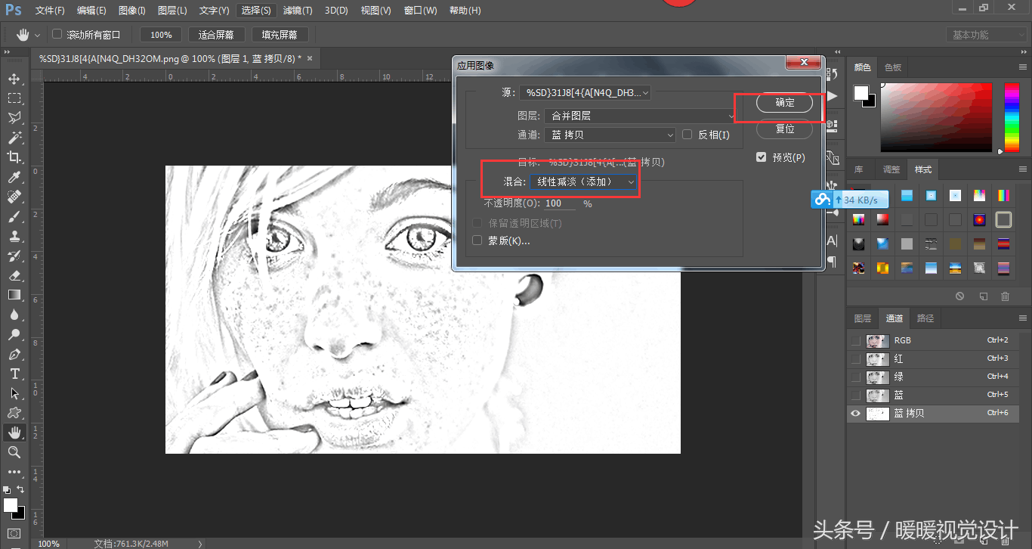Select the Eyedropper tool
The height and width of the screenshot is (549, 1032).
click(x=14, y=177)
